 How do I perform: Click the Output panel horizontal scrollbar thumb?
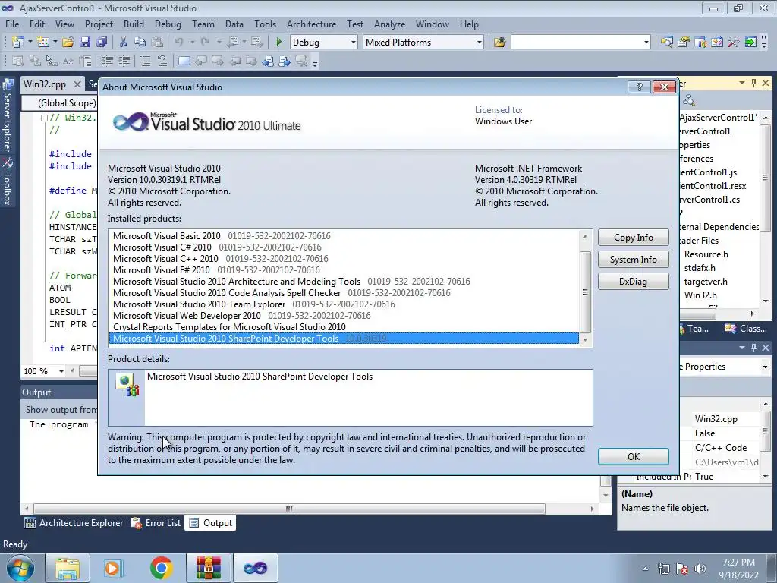(x=289, y=509)
